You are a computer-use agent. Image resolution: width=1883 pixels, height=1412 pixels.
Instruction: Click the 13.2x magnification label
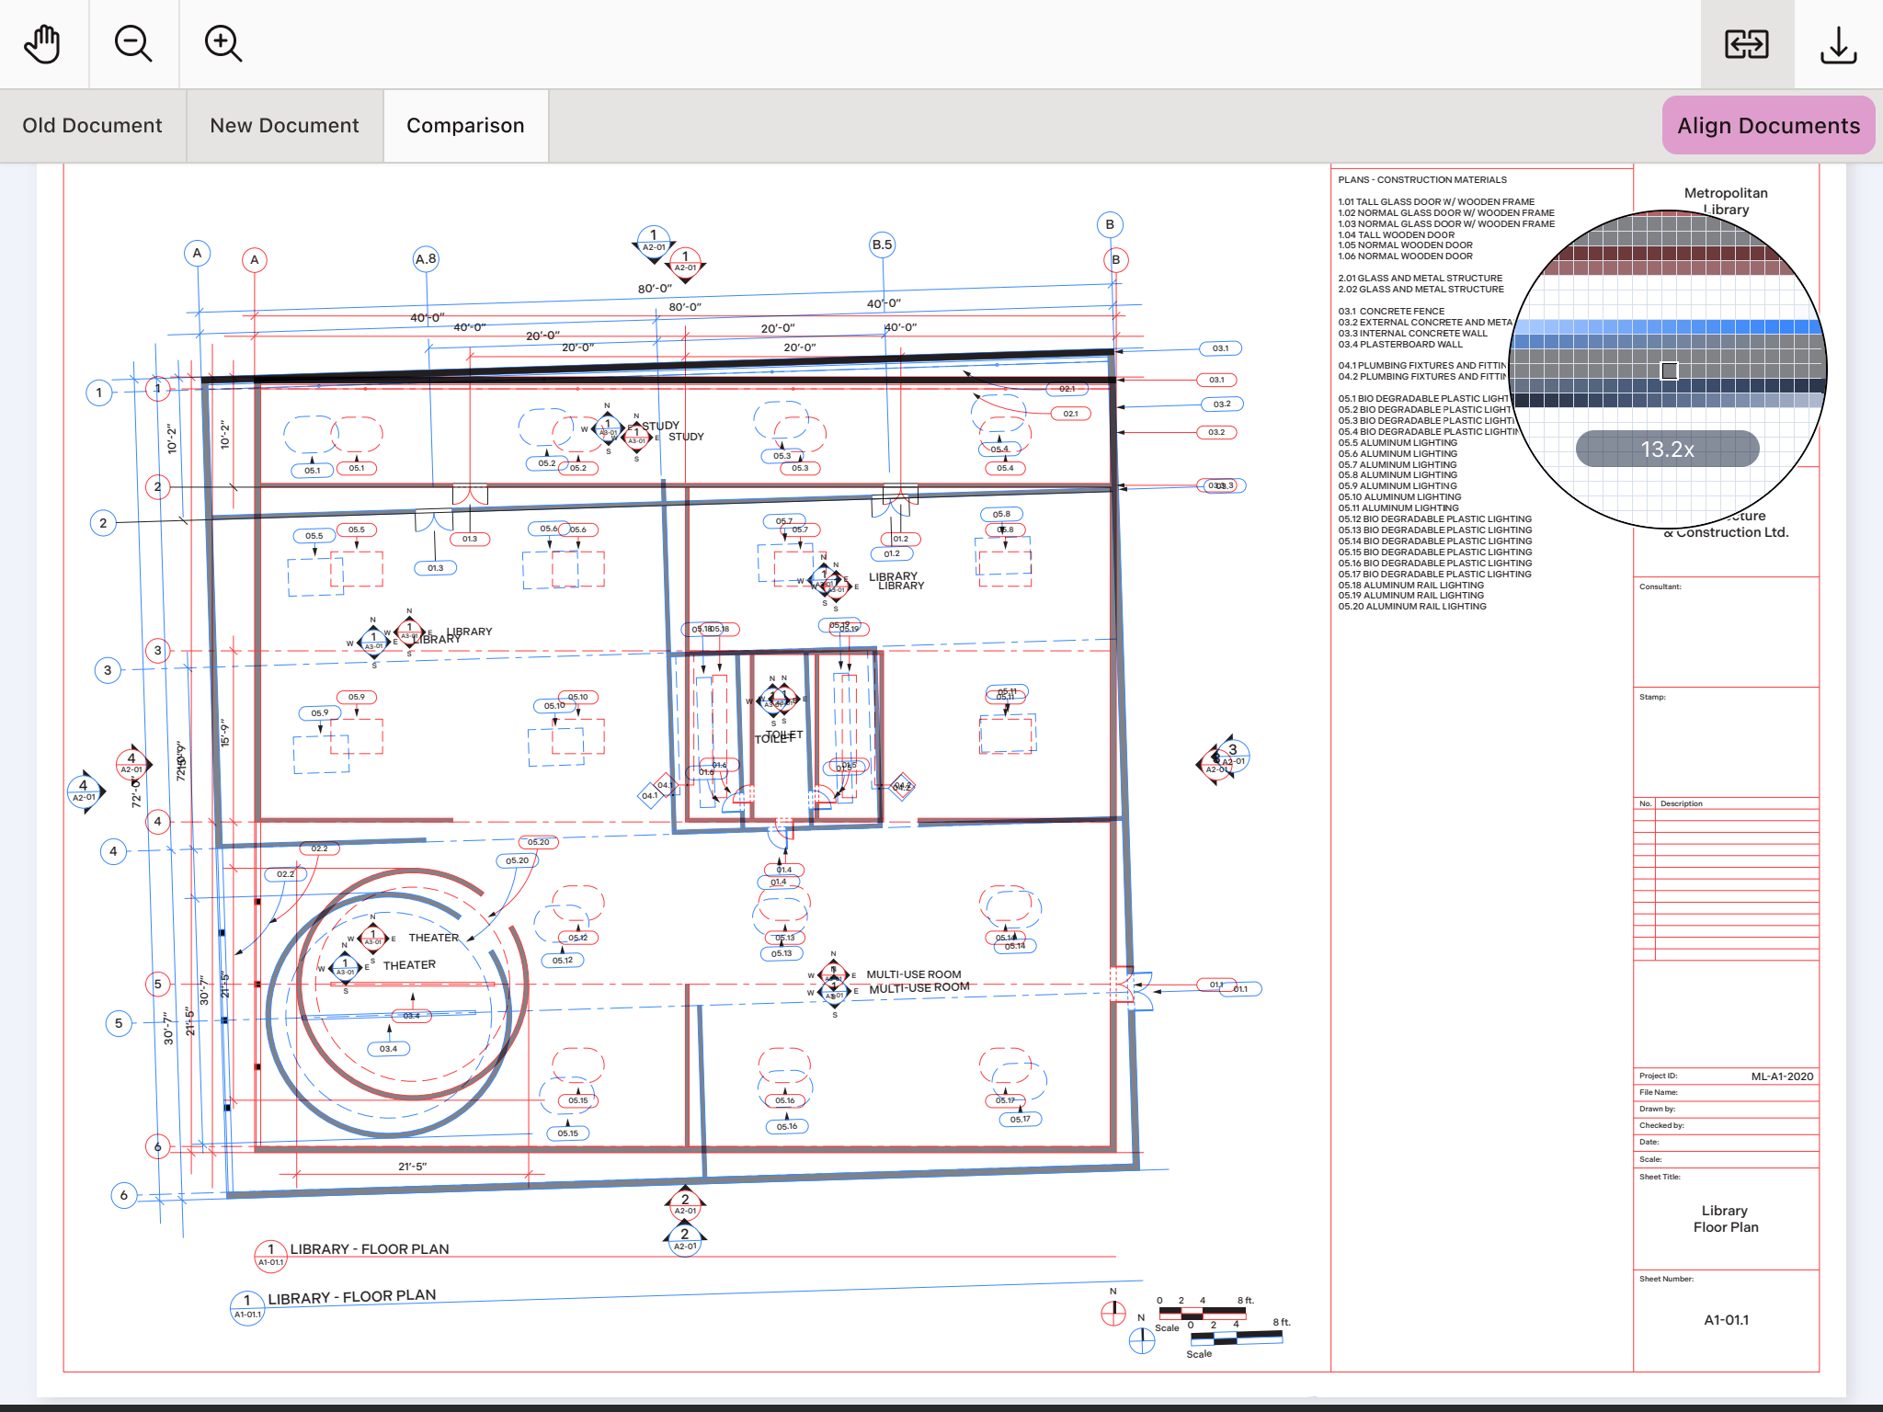[1667, 450]
